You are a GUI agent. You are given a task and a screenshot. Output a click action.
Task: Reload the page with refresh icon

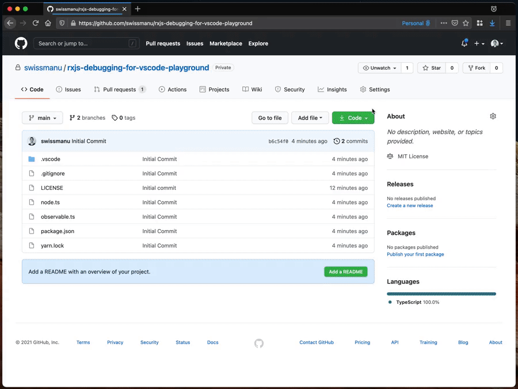coord(35,23)
